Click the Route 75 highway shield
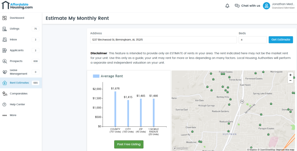Screen dimensions: 297x151 coord(242,102)
